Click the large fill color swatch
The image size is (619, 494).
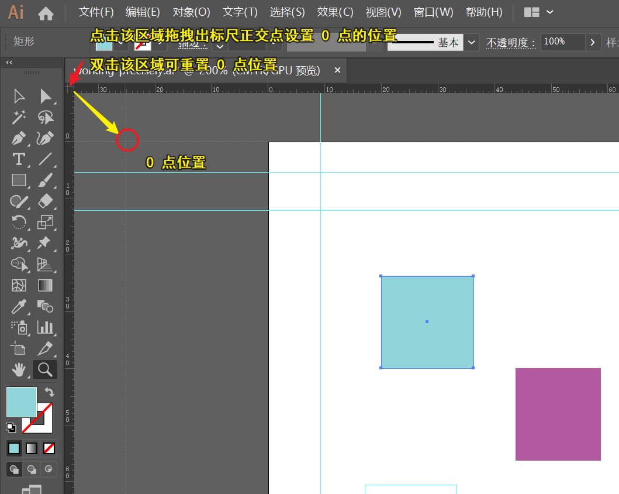tap(22, 402)
